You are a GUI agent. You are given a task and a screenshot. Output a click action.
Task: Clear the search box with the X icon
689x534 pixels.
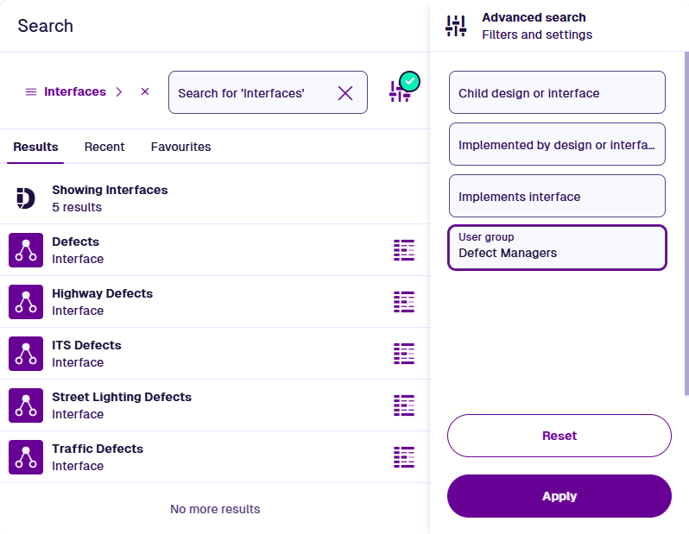[x=345, y=93]
